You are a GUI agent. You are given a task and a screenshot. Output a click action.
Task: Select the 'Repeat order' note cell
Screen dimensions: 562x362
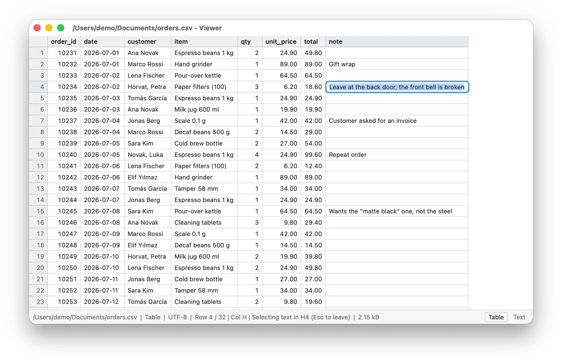(x=397, y=155)
